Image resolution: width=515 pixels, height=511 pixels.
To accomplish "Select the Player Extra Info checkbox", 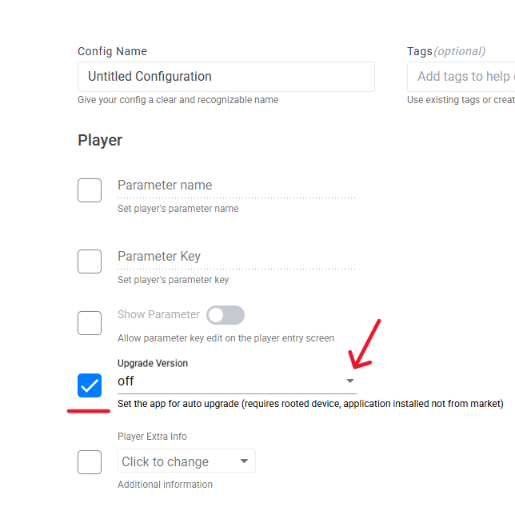I will click(90, 462).
